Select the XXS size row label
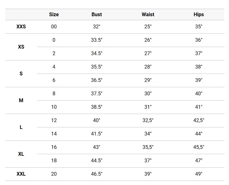The image size is (229, 185). [x=21, y=27]
